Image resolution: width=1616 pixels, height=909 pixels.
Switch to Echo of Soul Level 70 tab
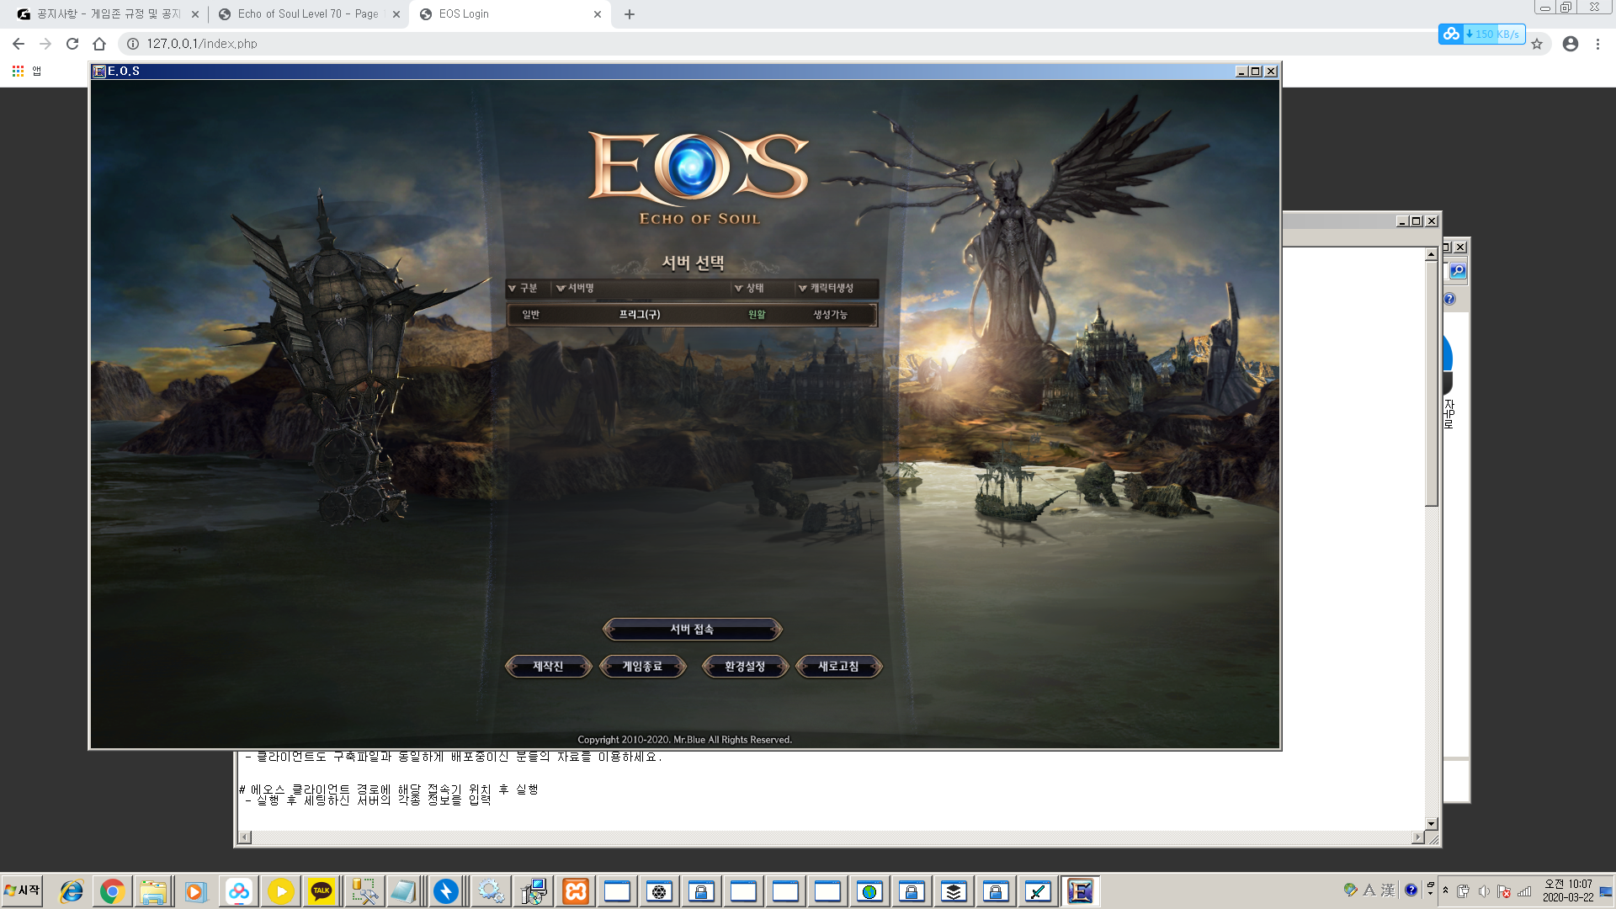[x=307, y=14]
